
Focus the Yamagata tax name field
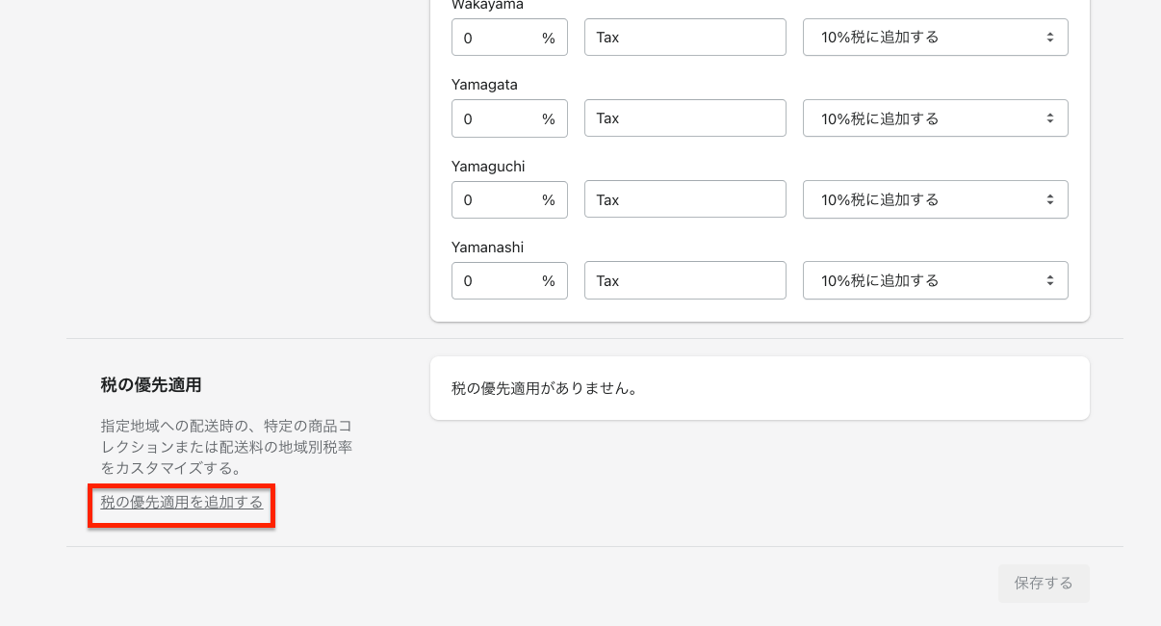click(685, 118)
